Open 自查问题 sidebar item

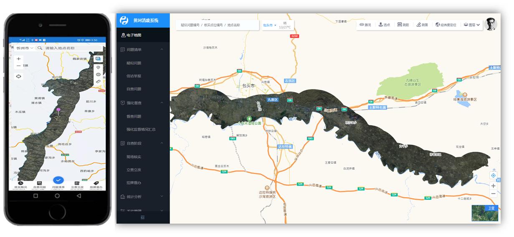pos(134,89)
